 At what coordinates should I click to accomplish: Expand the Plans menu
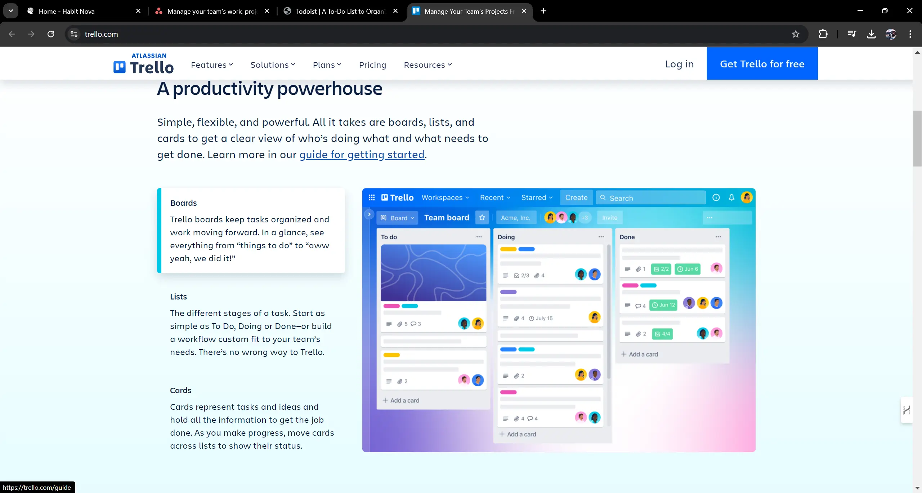click(327, 65)
